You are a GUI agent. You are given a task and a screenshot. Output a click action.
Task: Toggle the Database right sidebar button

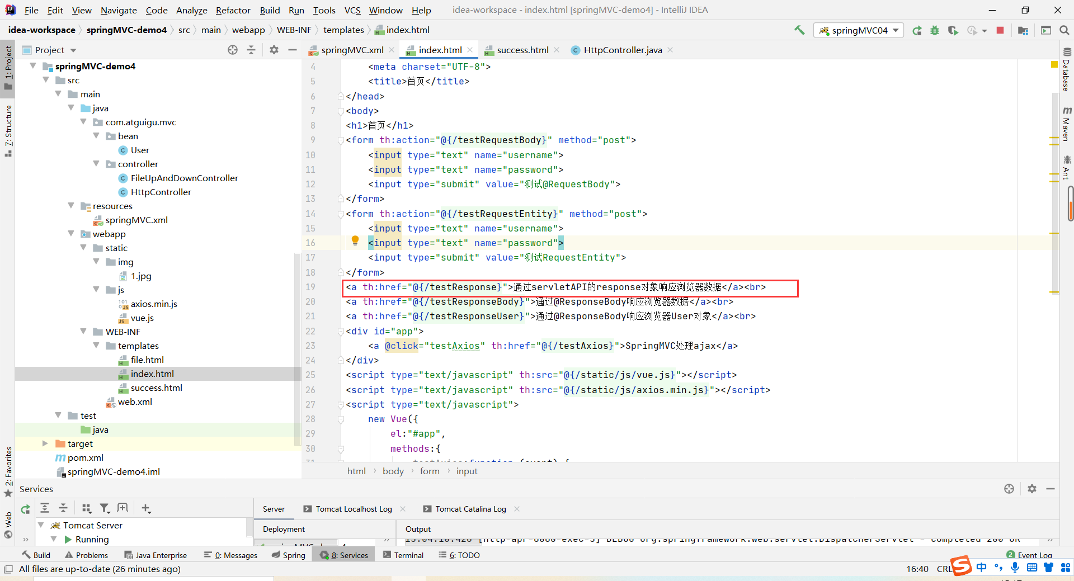pos(1067,69)
